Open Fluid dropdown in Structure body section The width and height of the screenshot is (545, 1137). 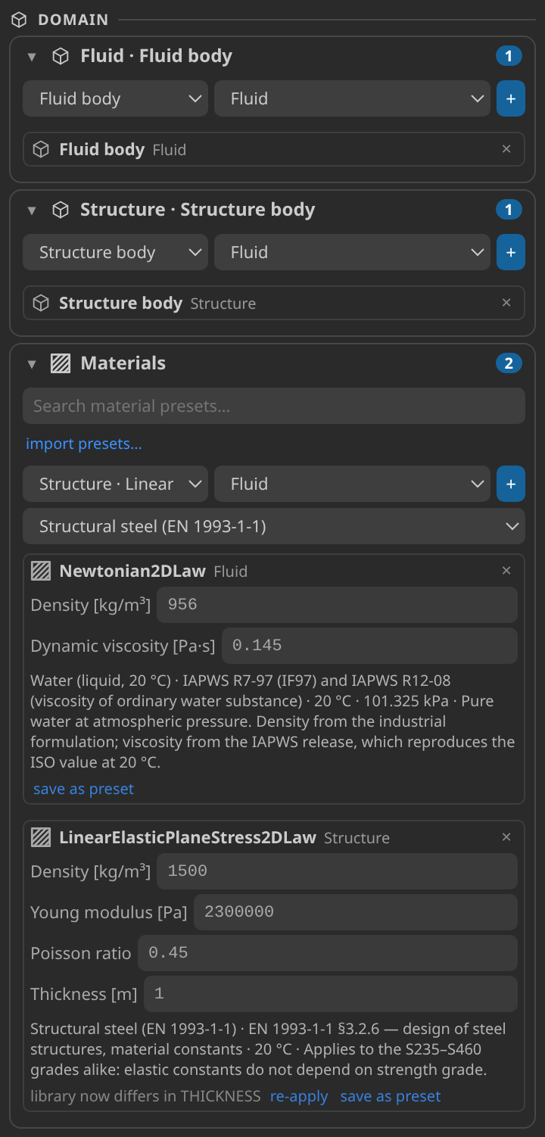tap(352, 252)
